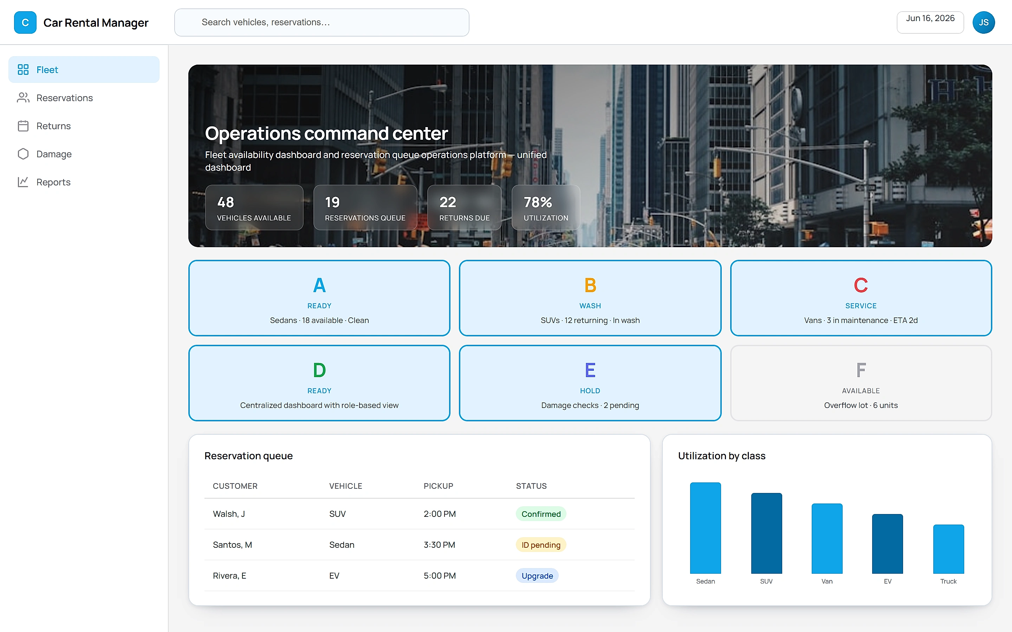The image size is (1012, 632).
Task: Focus the Search vehicles, reservations field
Action: click(322, 22)
